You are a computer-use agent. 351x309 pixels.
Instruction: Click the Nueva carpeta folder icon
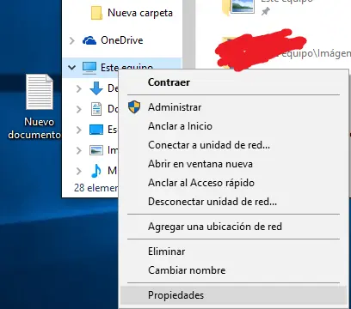pos(96,13)
